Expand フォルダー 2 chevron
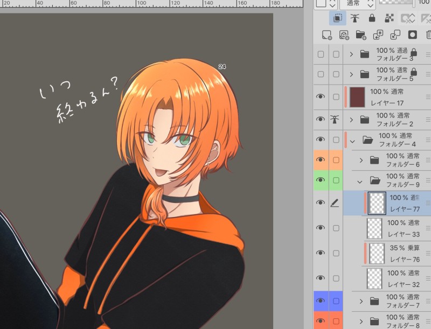This screenshot has height=329, width=431. pyautogui.click(x=351, y=120)
